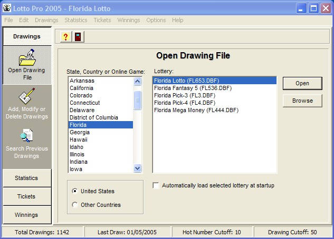
Task: Close the Lotto Pro window
Action: click(x=326, y=8)
